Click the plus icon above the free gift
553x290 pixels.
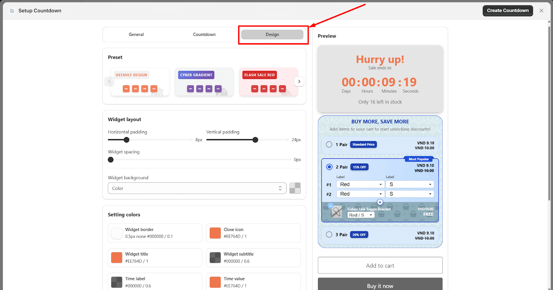pyautogui.click(x=380, y=202)
